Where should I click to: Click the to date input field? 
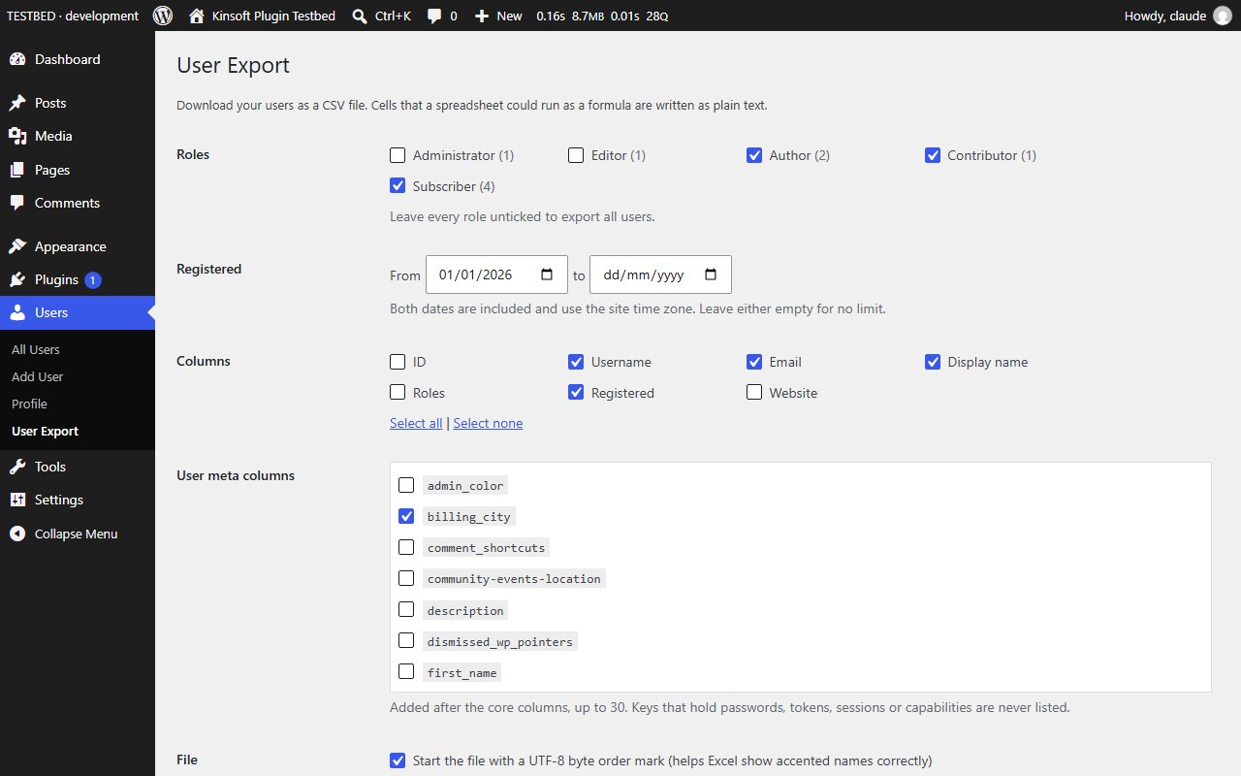click(x=660, y=275)
